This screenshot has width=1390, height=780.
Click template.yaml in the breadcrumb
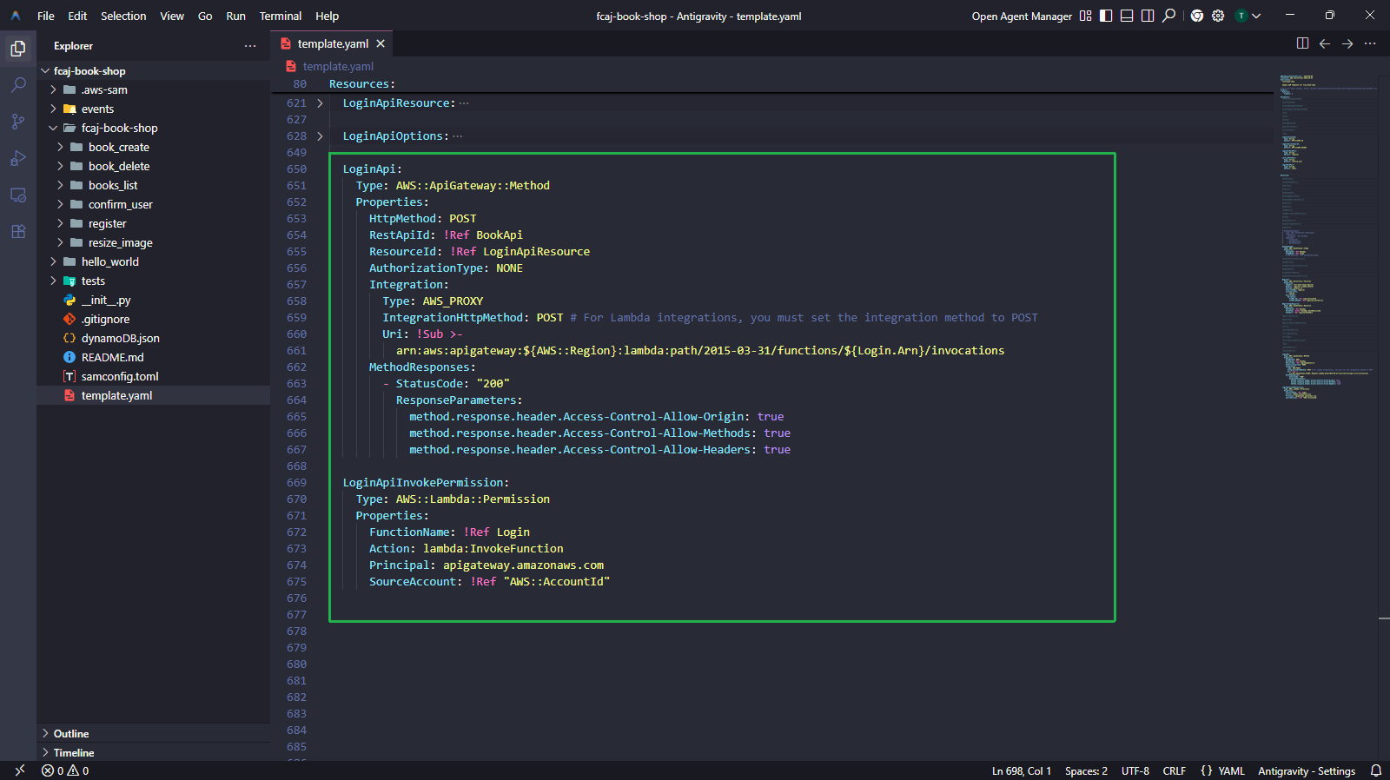click(338, 66)
